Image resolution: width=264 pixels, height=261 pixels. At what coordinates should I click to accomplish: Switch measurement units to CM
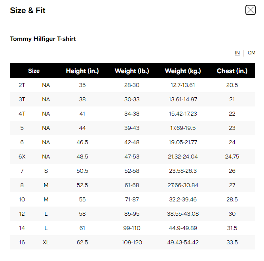(251, 53)
